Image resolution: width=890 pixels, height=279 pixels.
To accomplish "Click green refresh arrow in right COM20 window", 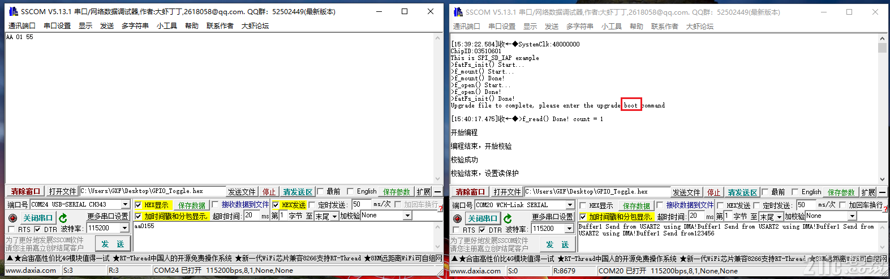I will pos(508,218).
